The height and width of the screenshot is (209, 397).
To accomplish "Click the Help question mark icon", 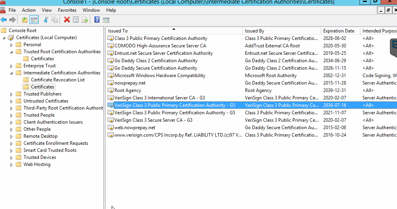I will pos(97,20).
